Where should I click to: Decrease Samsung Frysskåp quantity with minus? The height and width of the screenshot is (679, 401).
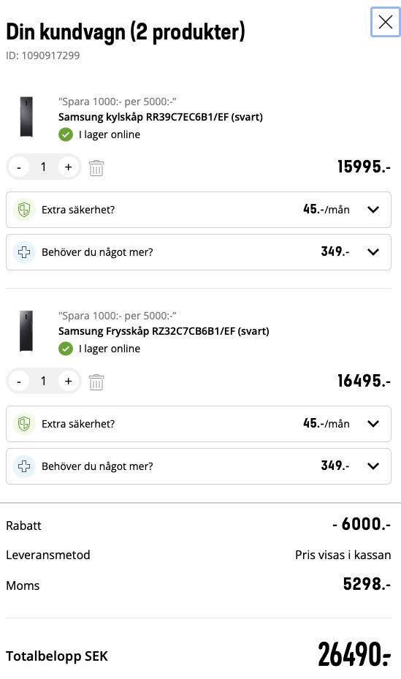coord(18,381)
